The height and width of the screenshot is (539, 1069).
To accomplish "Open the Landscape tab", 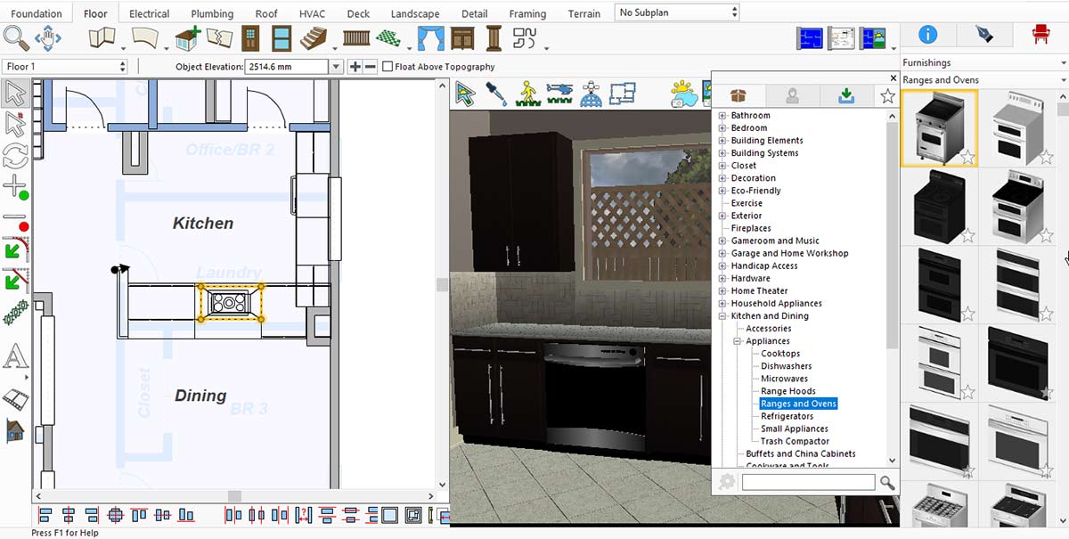I will (415, 13).
